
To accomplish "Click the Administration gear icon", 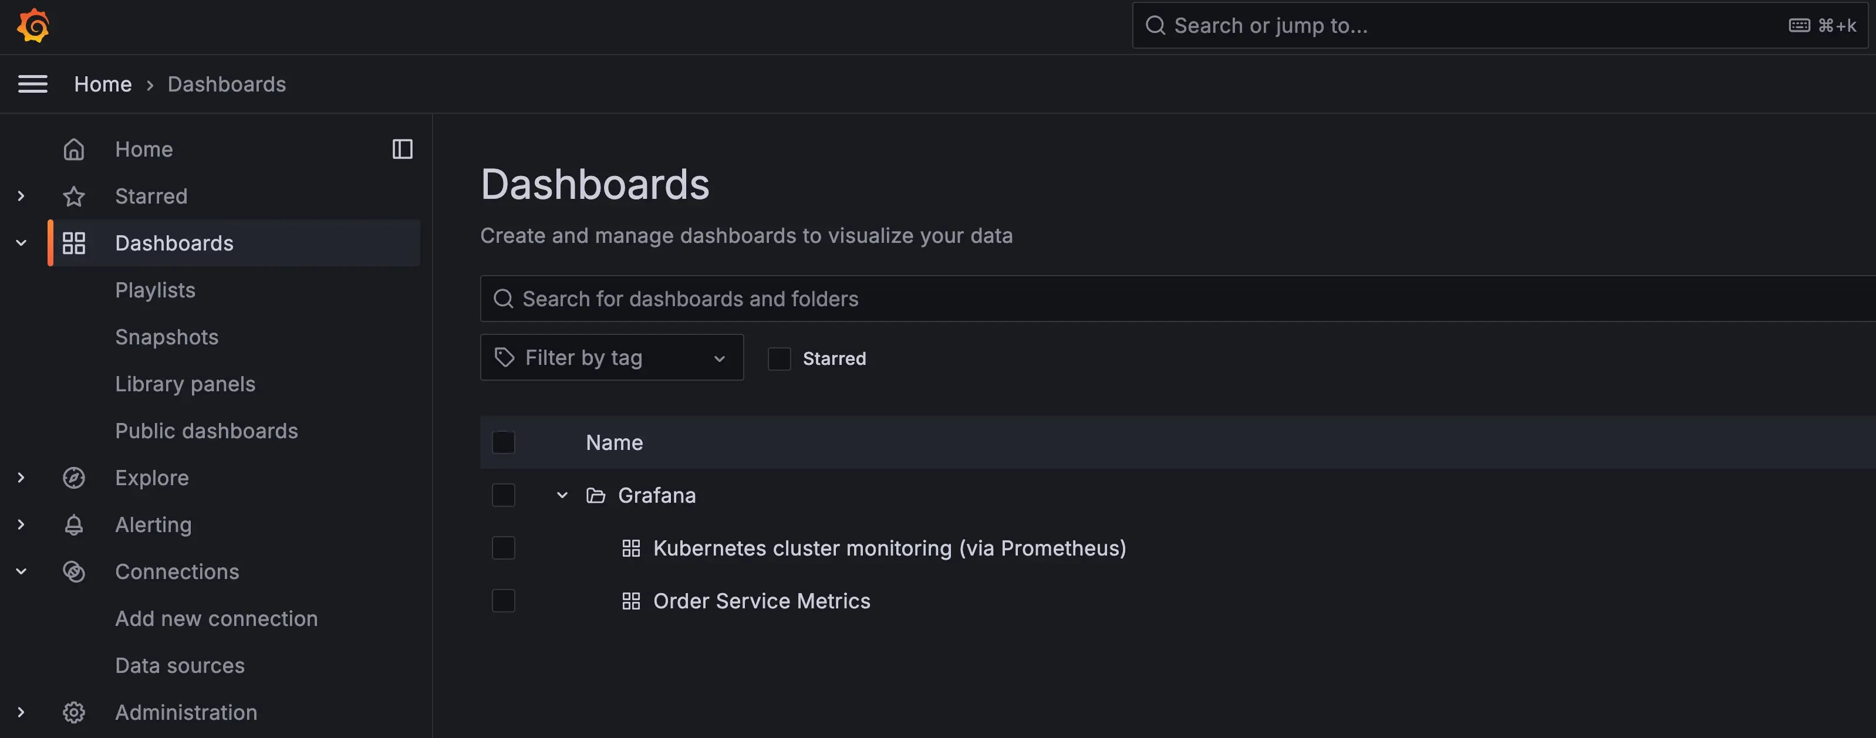I will point(73,713).
